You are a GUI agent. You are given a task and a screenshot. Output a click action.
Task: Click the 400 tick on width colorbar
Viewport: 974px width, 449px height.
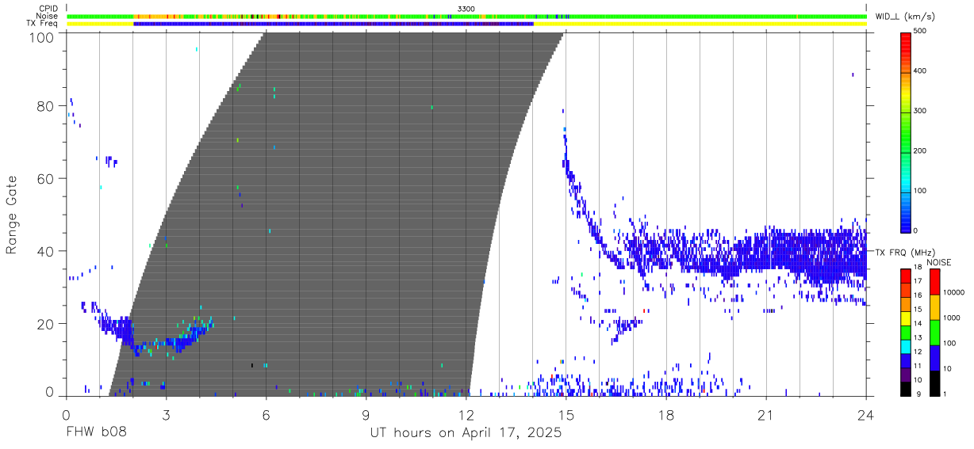[922, 71]
